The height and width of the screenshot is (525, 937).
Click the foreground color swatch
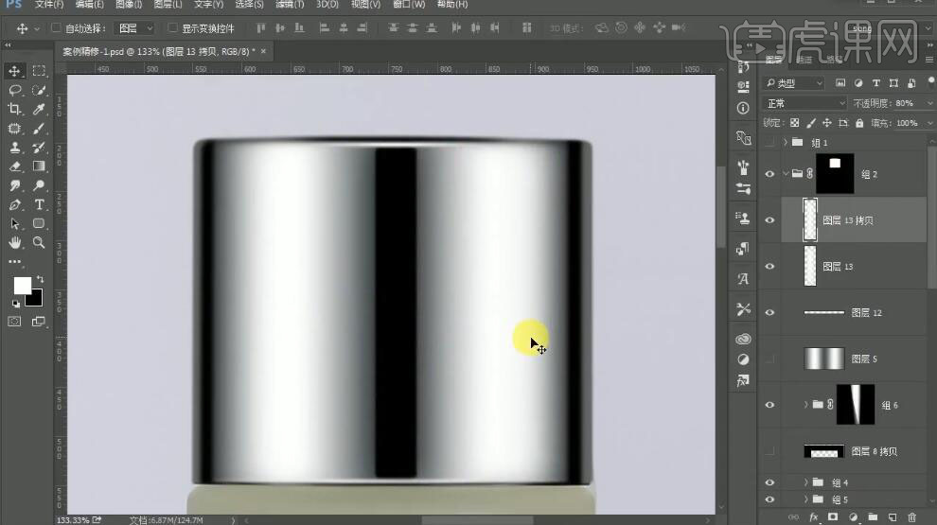pyautogui.click(x=21, y=286)
